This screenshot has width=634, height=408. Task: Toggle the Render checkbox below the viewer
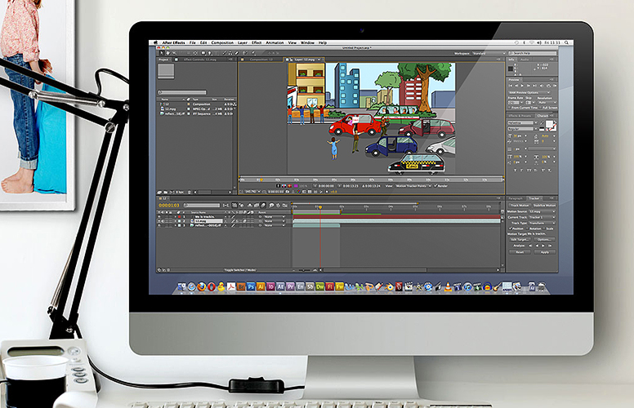point(436,185)
